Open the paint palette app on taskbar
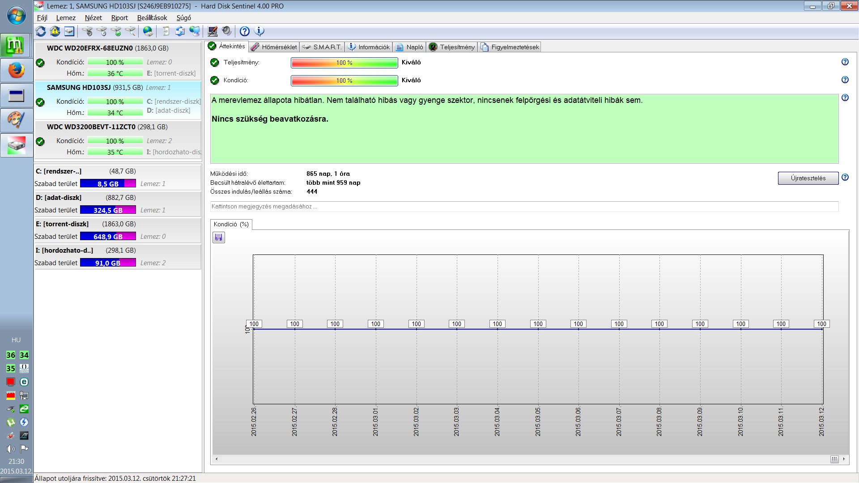Viewport: 859px width, 483px height. pos(17,120)
